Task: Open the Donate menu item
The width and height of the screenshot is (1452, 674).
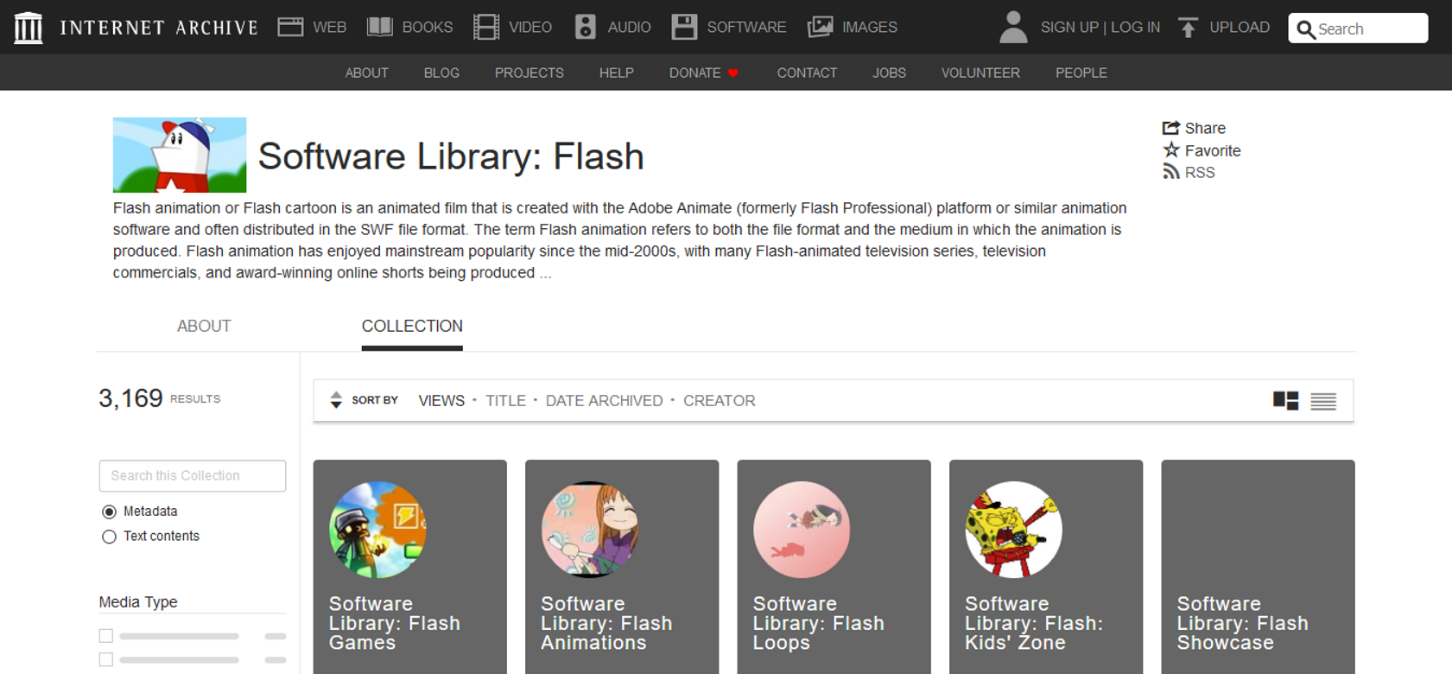Action: click(x=695, y=73)
